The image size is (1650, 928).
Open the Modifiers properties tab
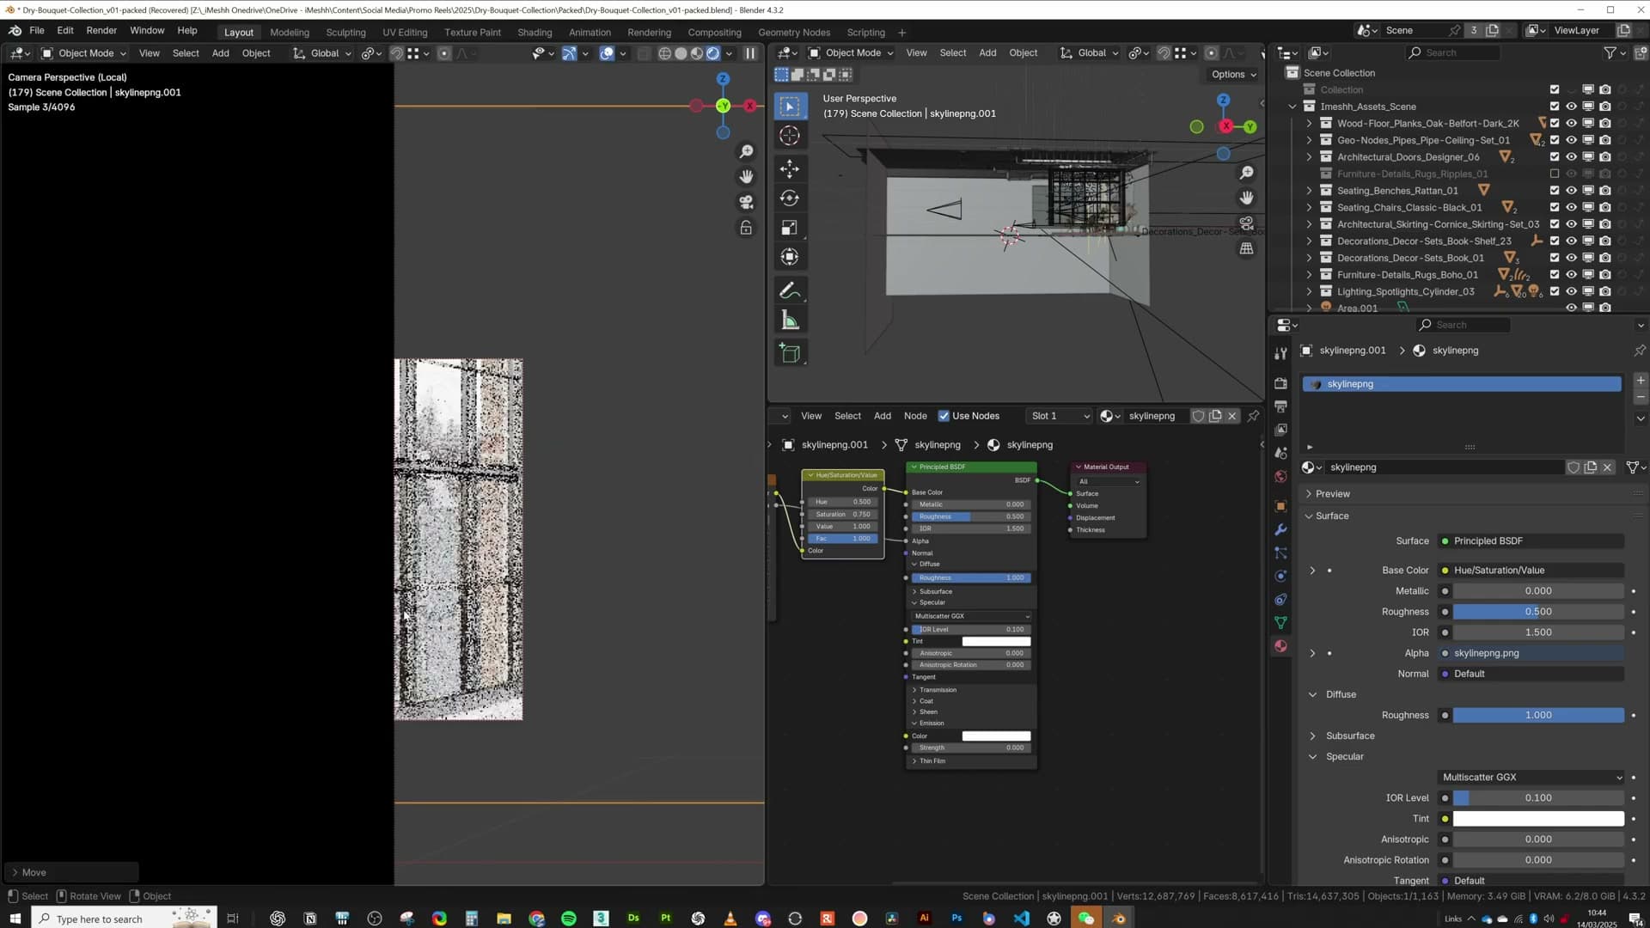[1280, 529]
